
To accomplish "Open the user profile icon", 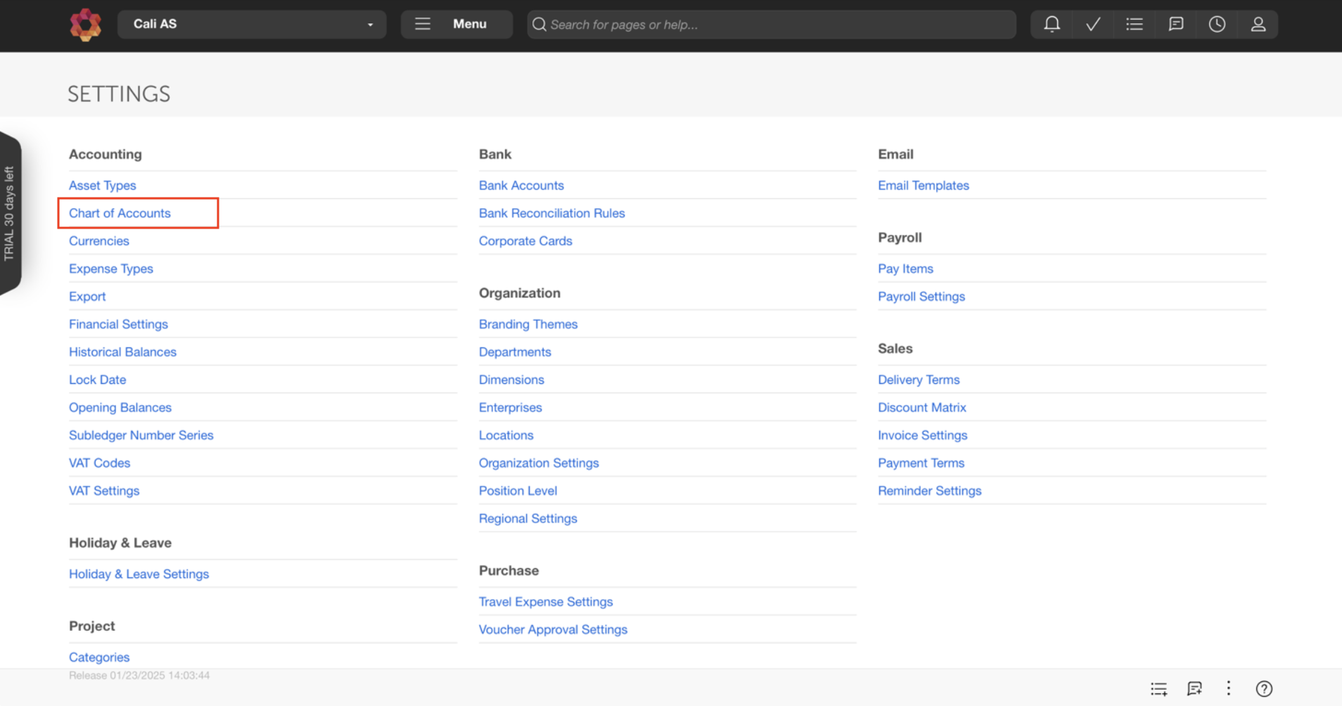I will coord(1258,24).
